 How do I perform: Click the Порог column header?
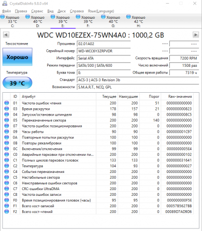pos(150,97)
